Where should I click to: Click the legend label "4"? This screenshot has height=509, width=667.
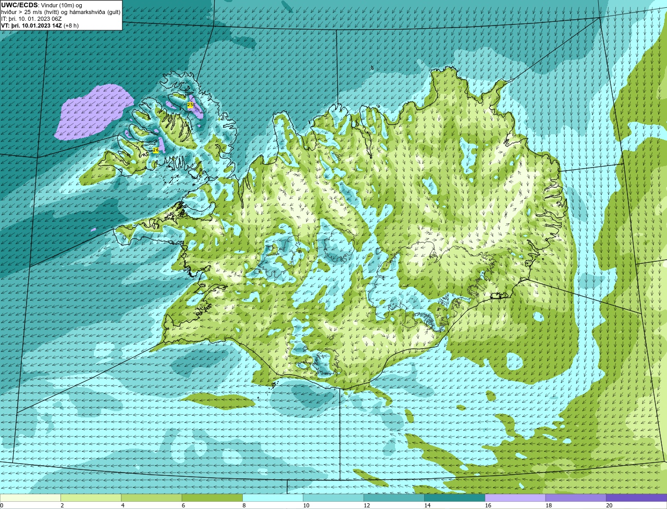[123, 505]
